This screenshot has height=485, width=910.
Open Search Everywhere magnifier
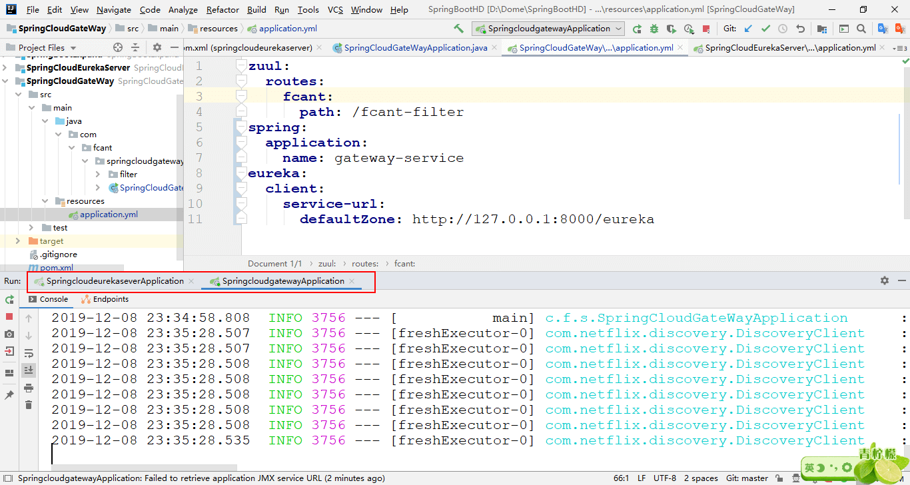pyautogui.click(x=861, y=29)
